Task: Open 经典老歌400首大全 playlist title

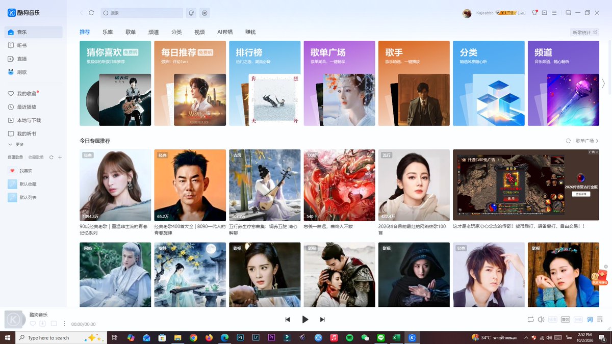Action: pyautogui.click(x=190, y=229)
